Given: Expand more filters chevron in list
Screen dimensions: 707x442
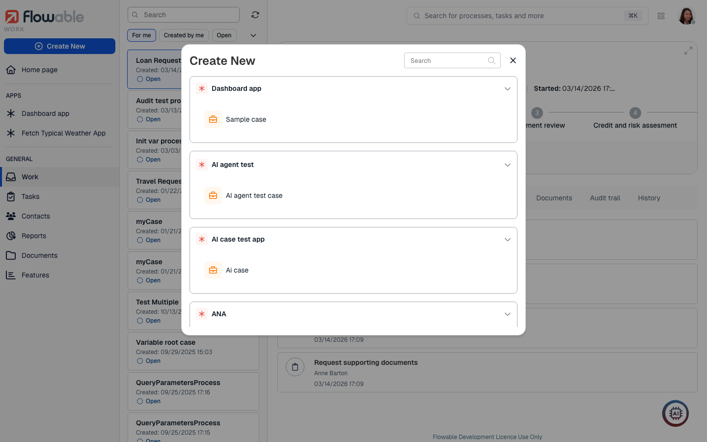Looking at the screenshot, I should tap(253, 35).
